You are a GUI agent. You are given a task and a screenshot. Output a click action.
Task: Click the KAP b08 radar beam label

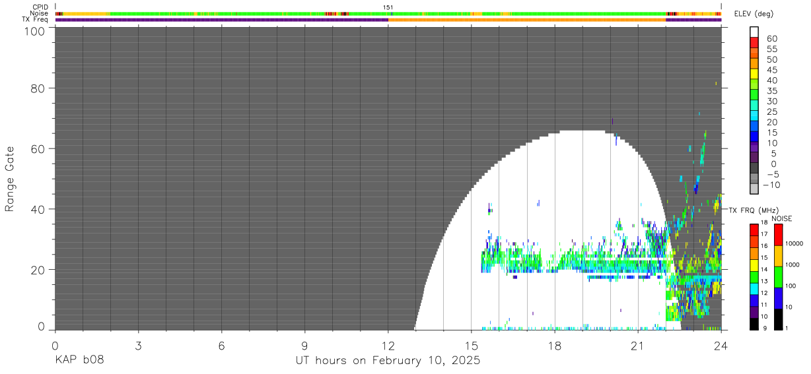pyautogui.click(x=79, y=360)
